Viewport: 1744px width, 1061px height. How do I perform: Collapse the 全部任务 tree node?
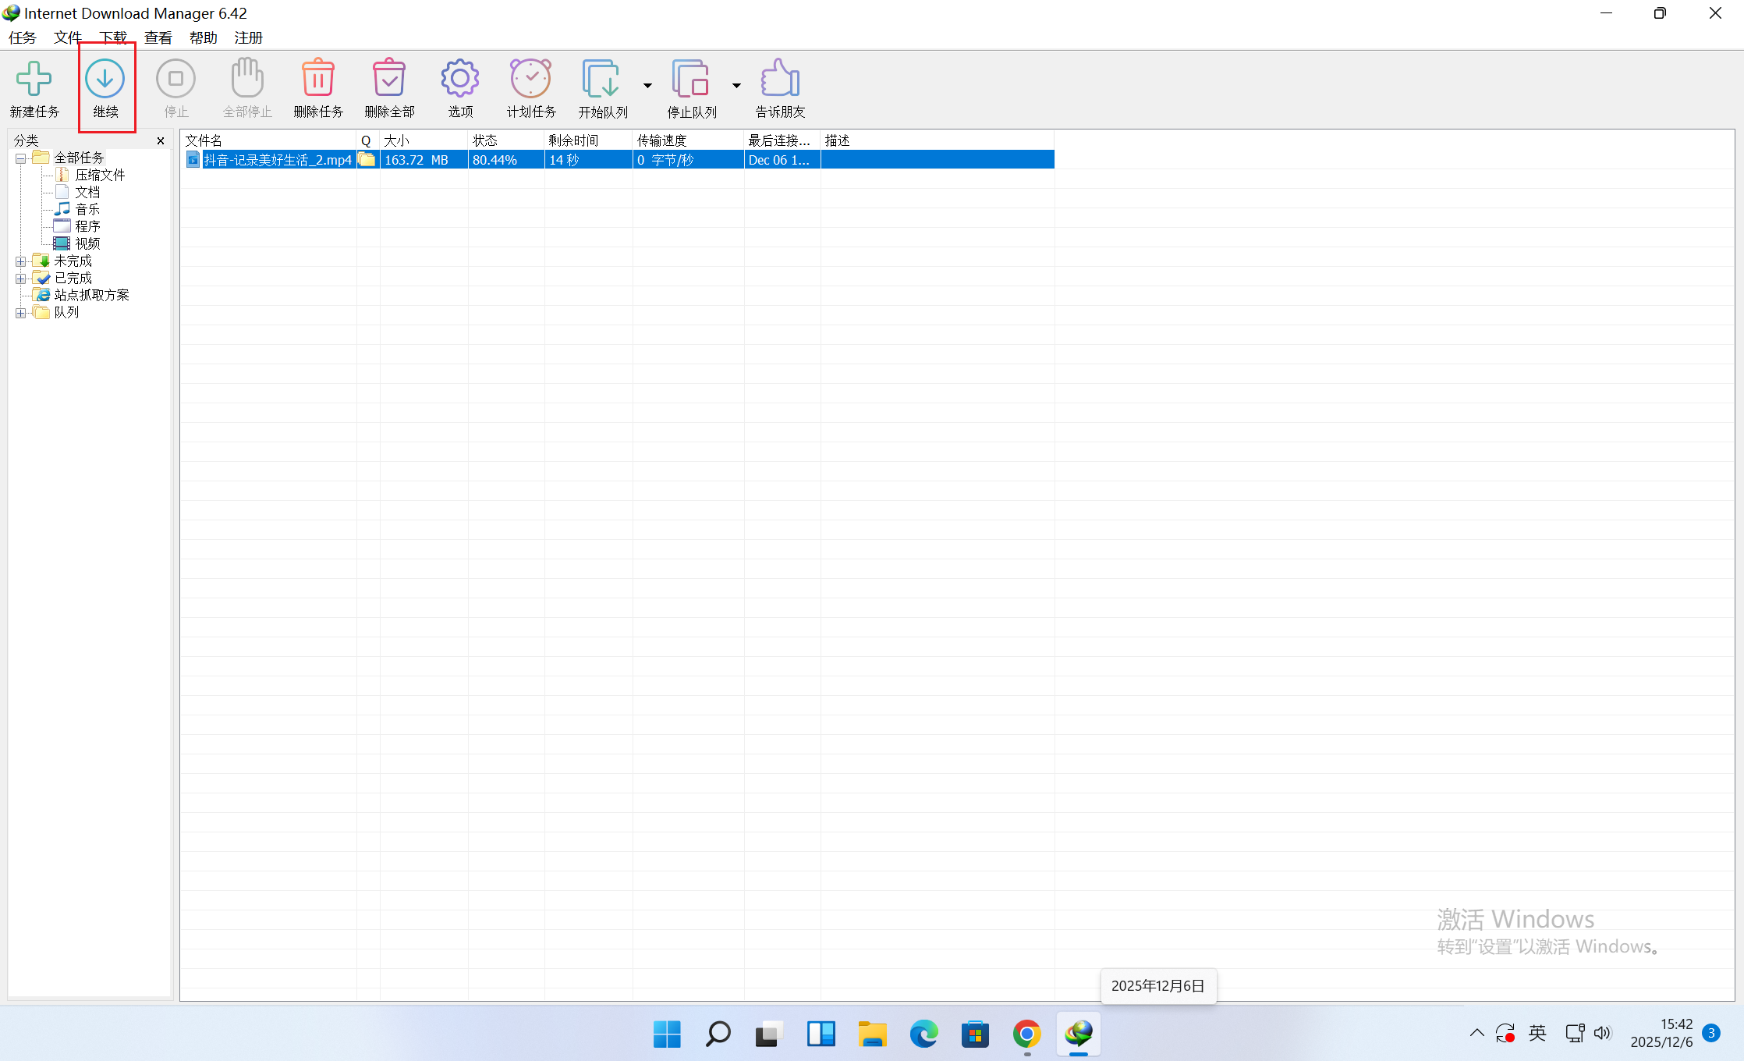pos(21,158)
